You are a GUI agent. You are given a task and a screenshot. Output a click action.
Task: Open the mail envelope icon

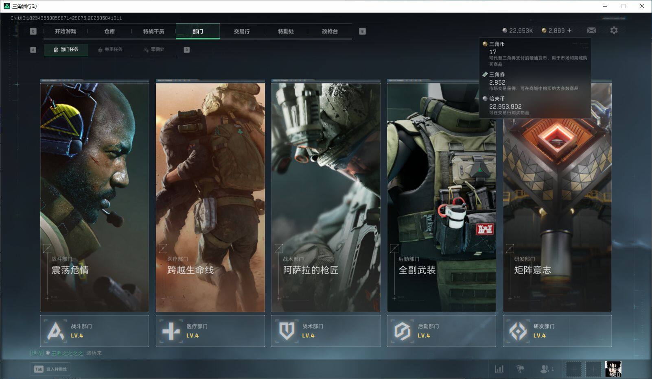pos(591,30)
